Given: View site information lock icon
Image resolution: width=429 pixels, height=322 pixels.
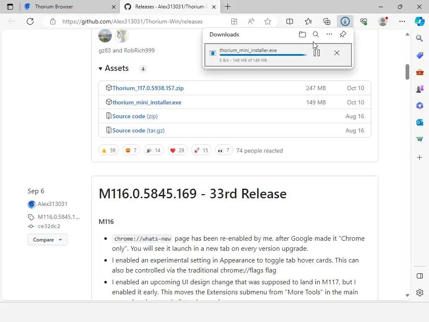Looking at the screenshot, I should [x=53, y=21].
